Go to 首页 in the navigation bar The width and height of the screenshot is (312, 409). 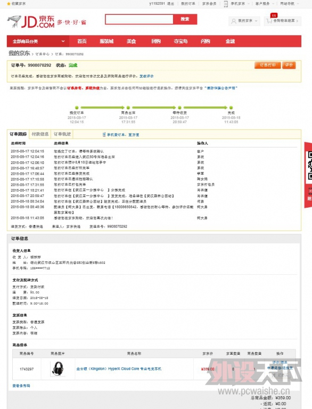point(82,41)
